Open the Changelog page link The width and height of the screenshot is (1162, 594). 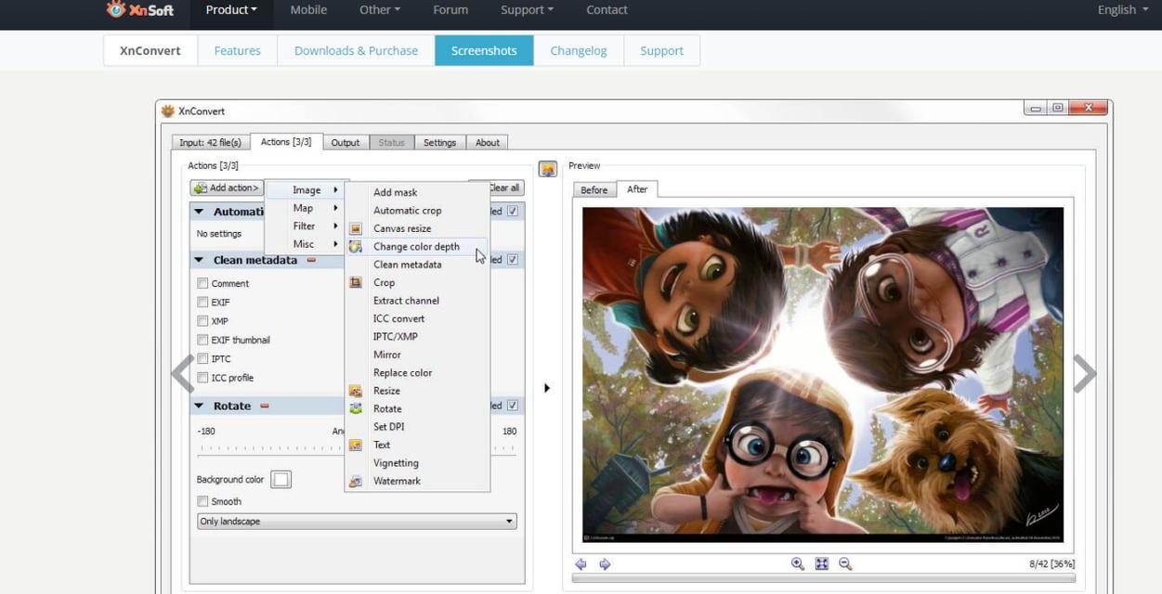(579, 50)
